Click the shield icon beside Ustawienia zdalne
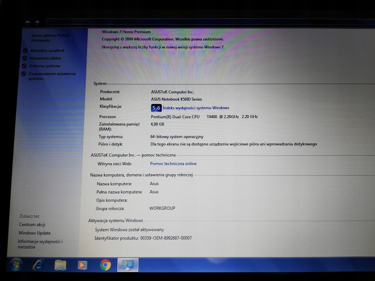 25,58
